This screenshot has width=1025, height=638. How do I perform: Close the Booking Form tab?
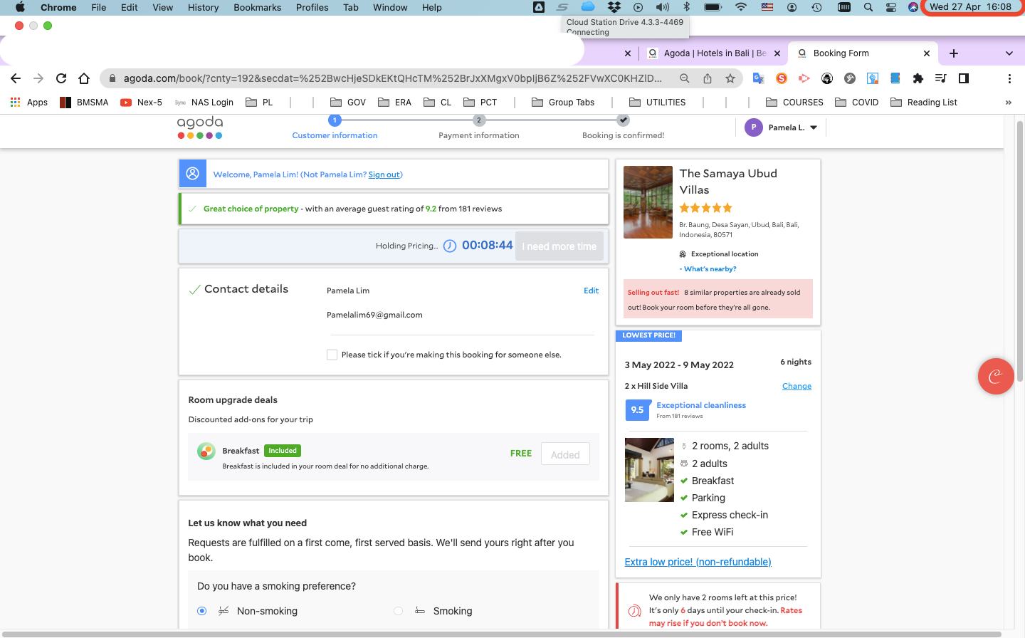coord(927,53)
